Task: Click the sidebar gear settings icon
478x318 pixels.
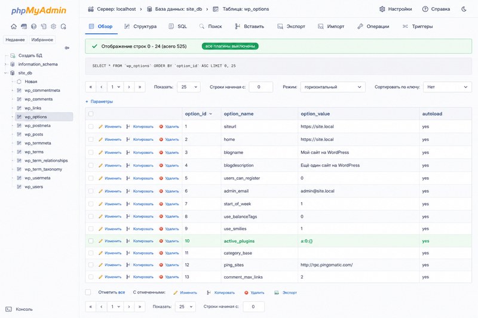Action: coord(54,26)
